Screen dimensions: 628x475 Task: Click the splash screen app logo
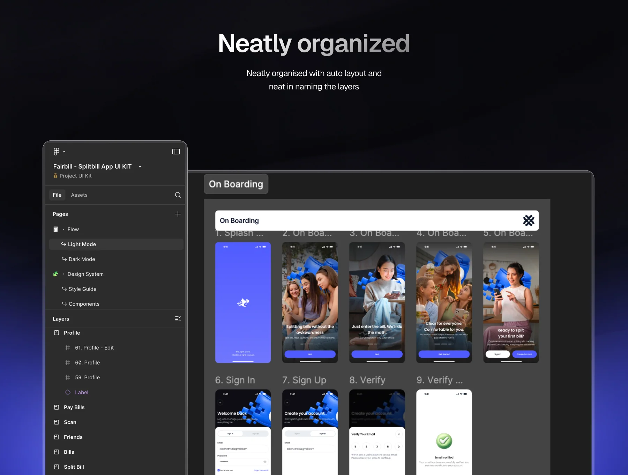[243, 303]
